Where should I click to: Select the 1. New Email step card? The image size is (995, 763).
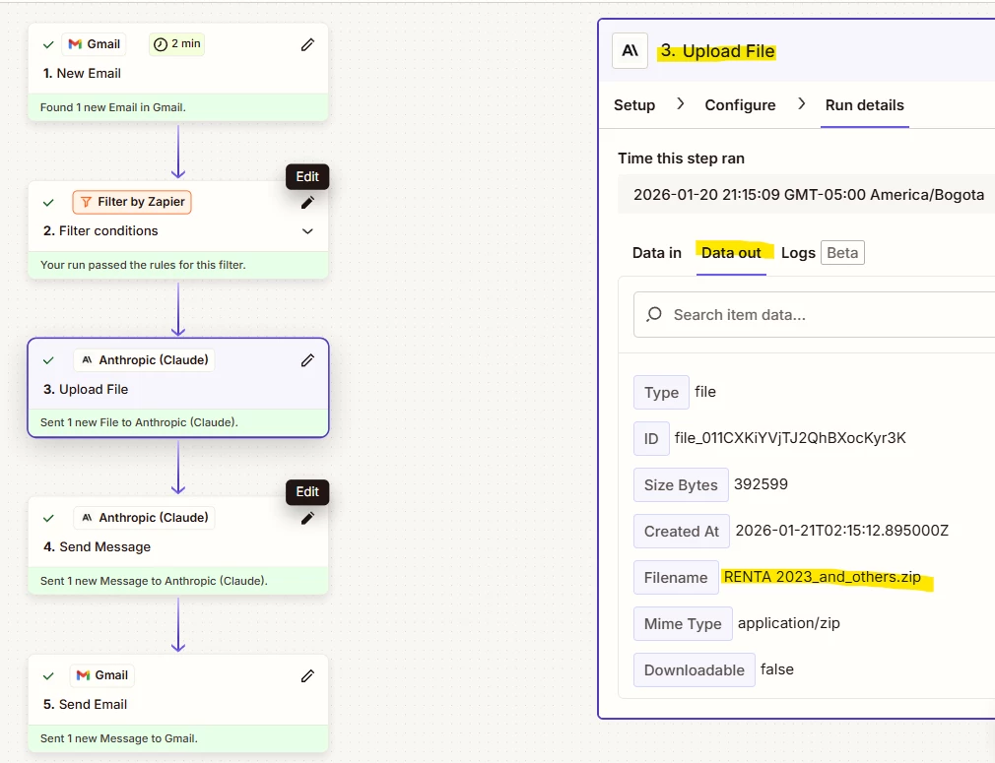point(177,72)
